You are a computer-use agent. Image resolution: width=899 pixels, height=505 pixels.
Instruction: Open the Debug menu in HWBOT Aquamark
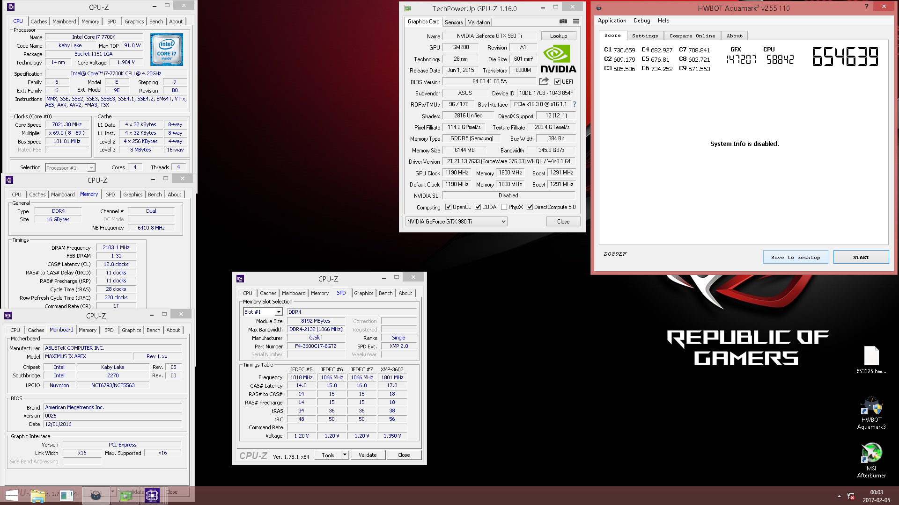642,21
